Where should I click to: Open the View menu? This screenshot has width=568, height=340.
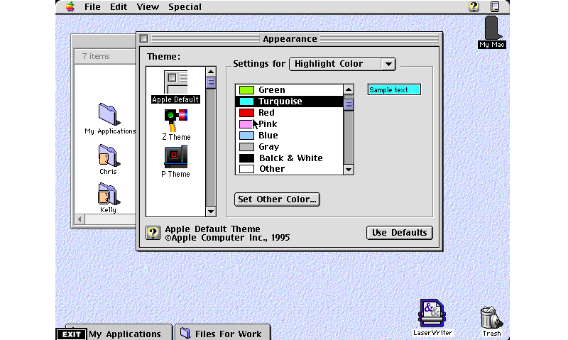pos(148,7)
